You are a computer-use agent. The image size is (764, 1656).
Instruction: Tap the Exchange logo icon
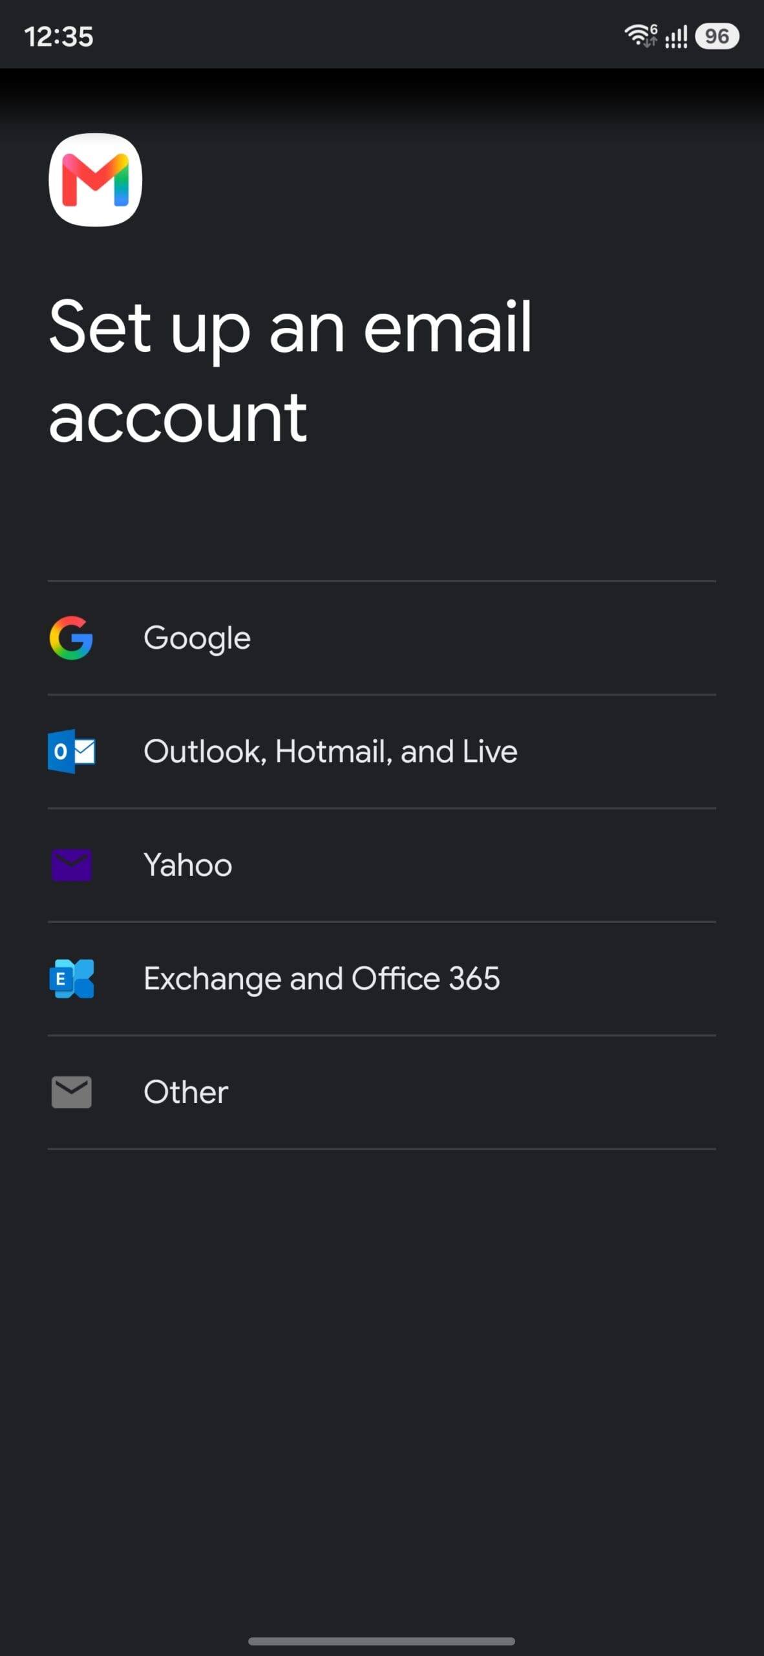(71, 979)
